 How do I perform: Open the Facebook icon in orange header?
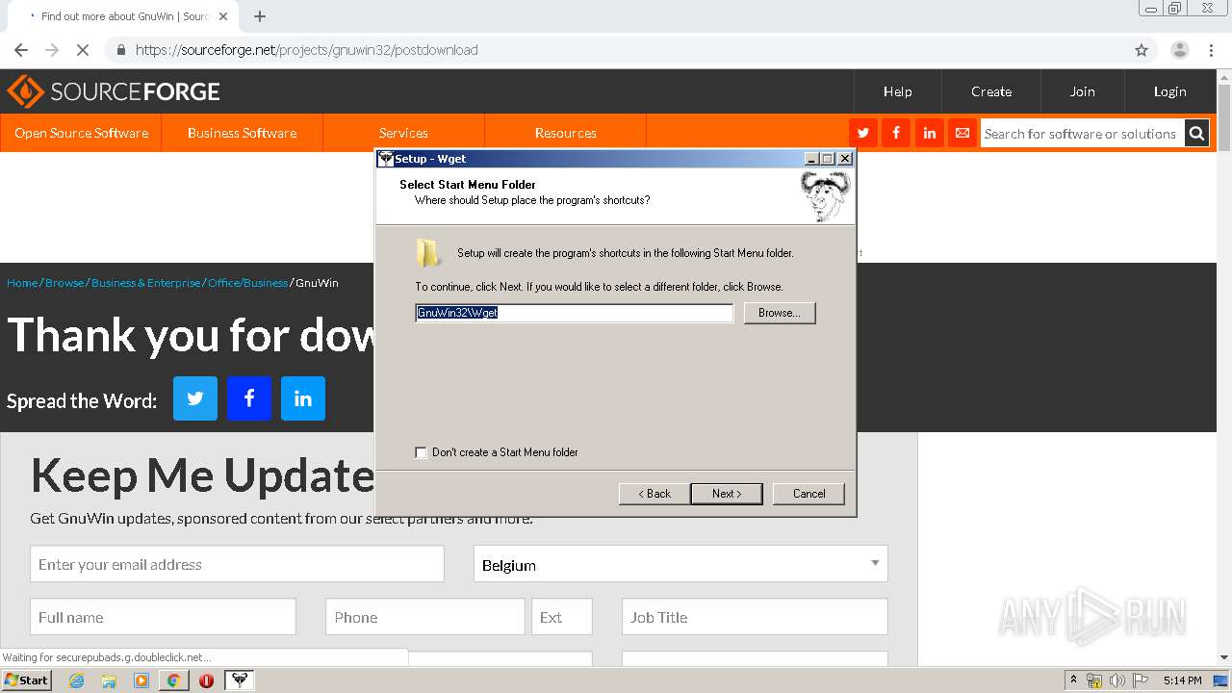[896, 133]
